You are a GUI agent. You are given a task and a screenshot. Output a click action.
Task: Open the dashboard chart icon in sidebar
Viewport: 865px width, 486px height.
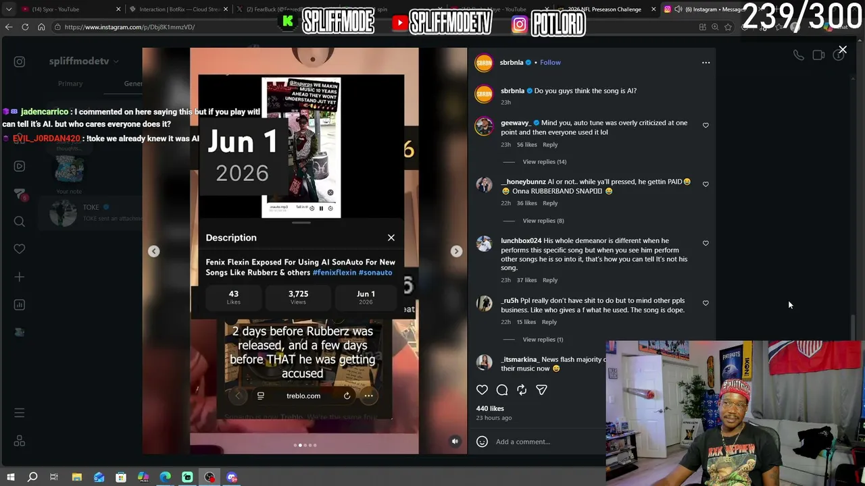point(20,304)
